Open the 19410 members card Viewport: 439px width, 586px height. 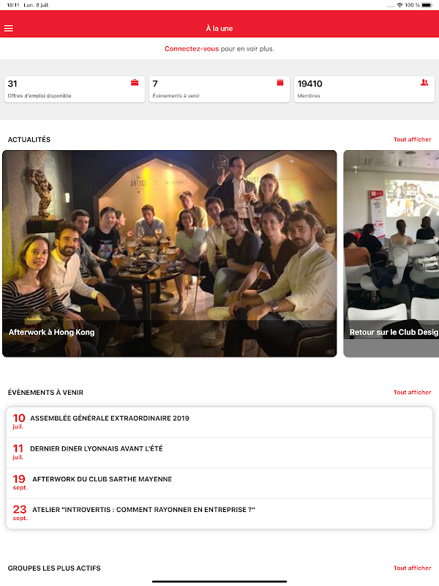point(364,89)
